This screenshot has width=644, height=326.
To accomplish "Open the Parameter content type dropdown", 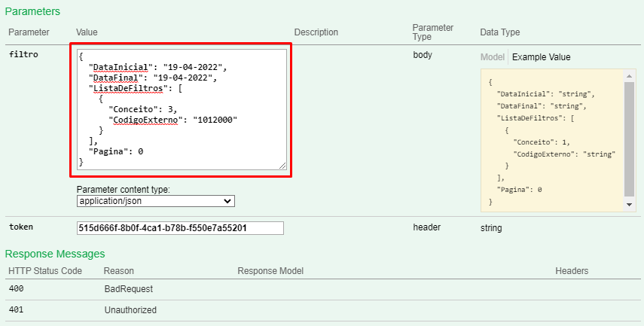I will coord(156,201).
